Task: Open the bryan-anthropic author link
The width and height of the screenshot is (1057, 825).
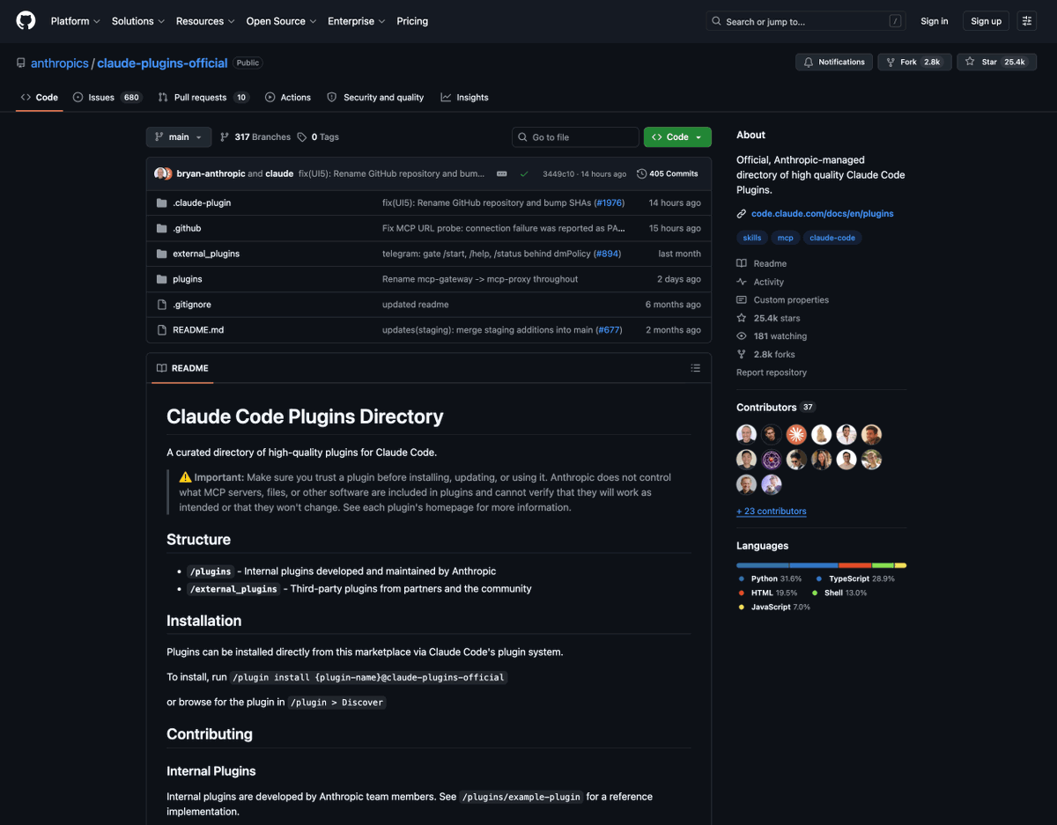Action: coord(211,173)
